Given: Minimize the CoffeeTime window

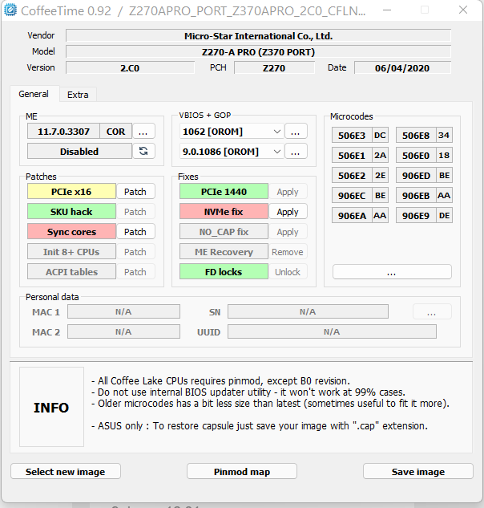Looking at the screenshot, I should [387, 10].
